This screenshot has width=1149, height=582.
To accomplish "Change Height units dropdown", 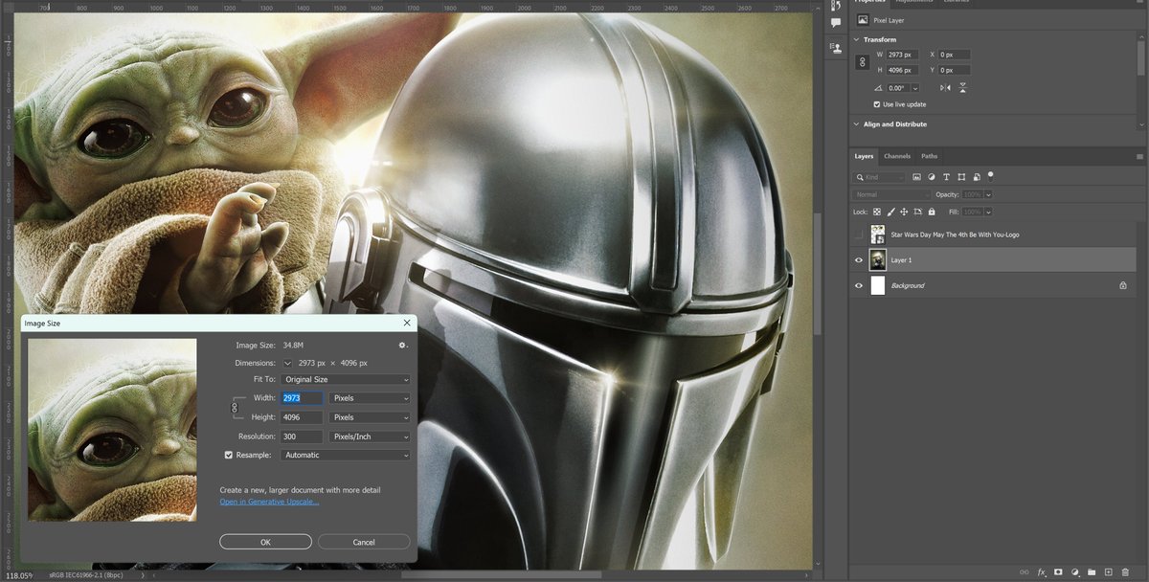I will pyautogui.click(x=370, y=417).
